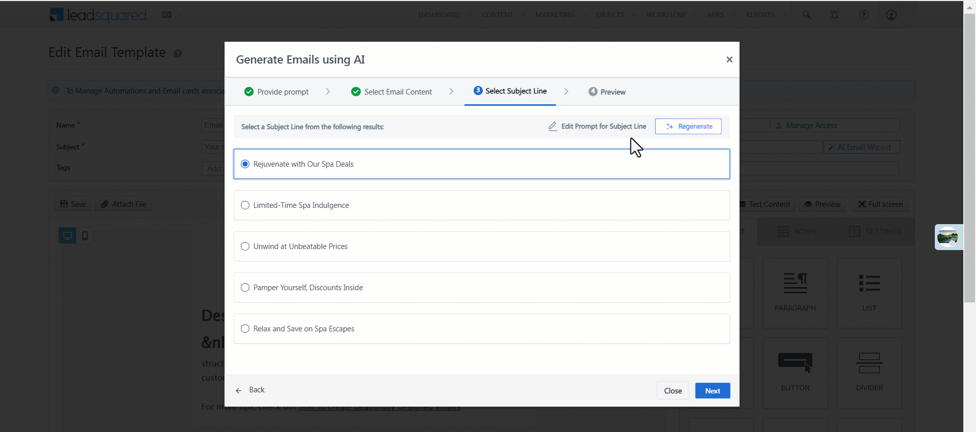Expand the REPORTS menu
Viewport: 976px width, 432px height.
point(760,15)
